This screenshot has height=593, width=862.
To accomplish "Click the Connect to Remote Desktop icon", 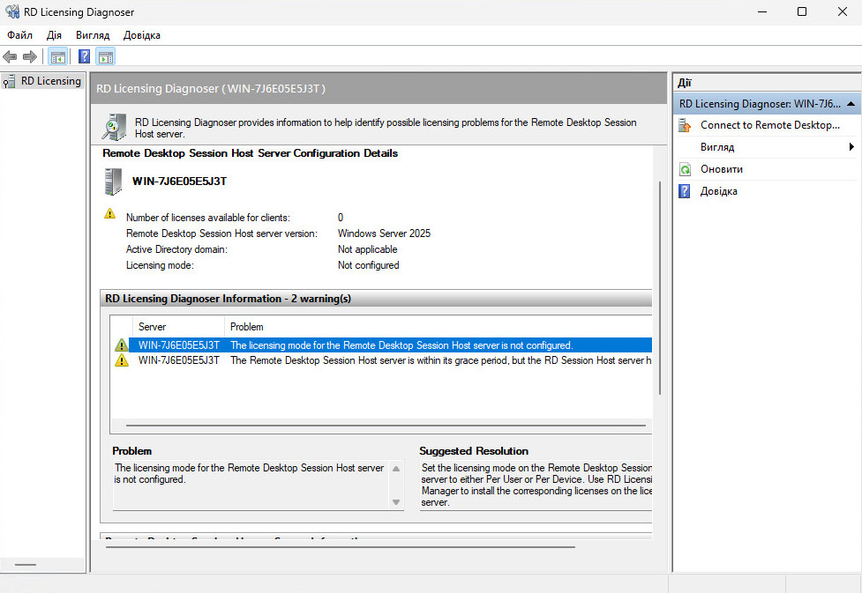I will (x=685, y=125).
